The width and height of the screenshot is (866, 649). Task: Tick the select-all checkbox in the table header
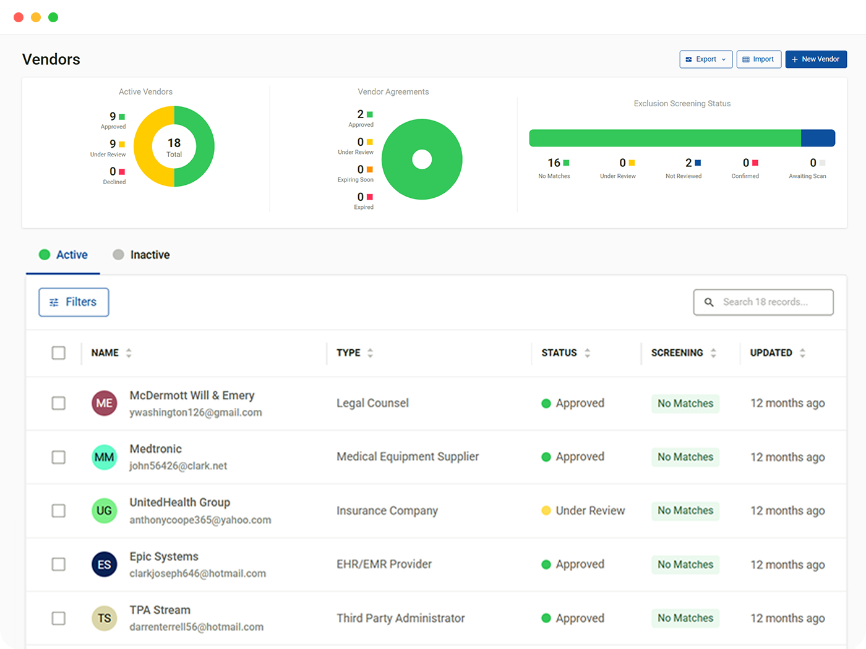[59, 353]
